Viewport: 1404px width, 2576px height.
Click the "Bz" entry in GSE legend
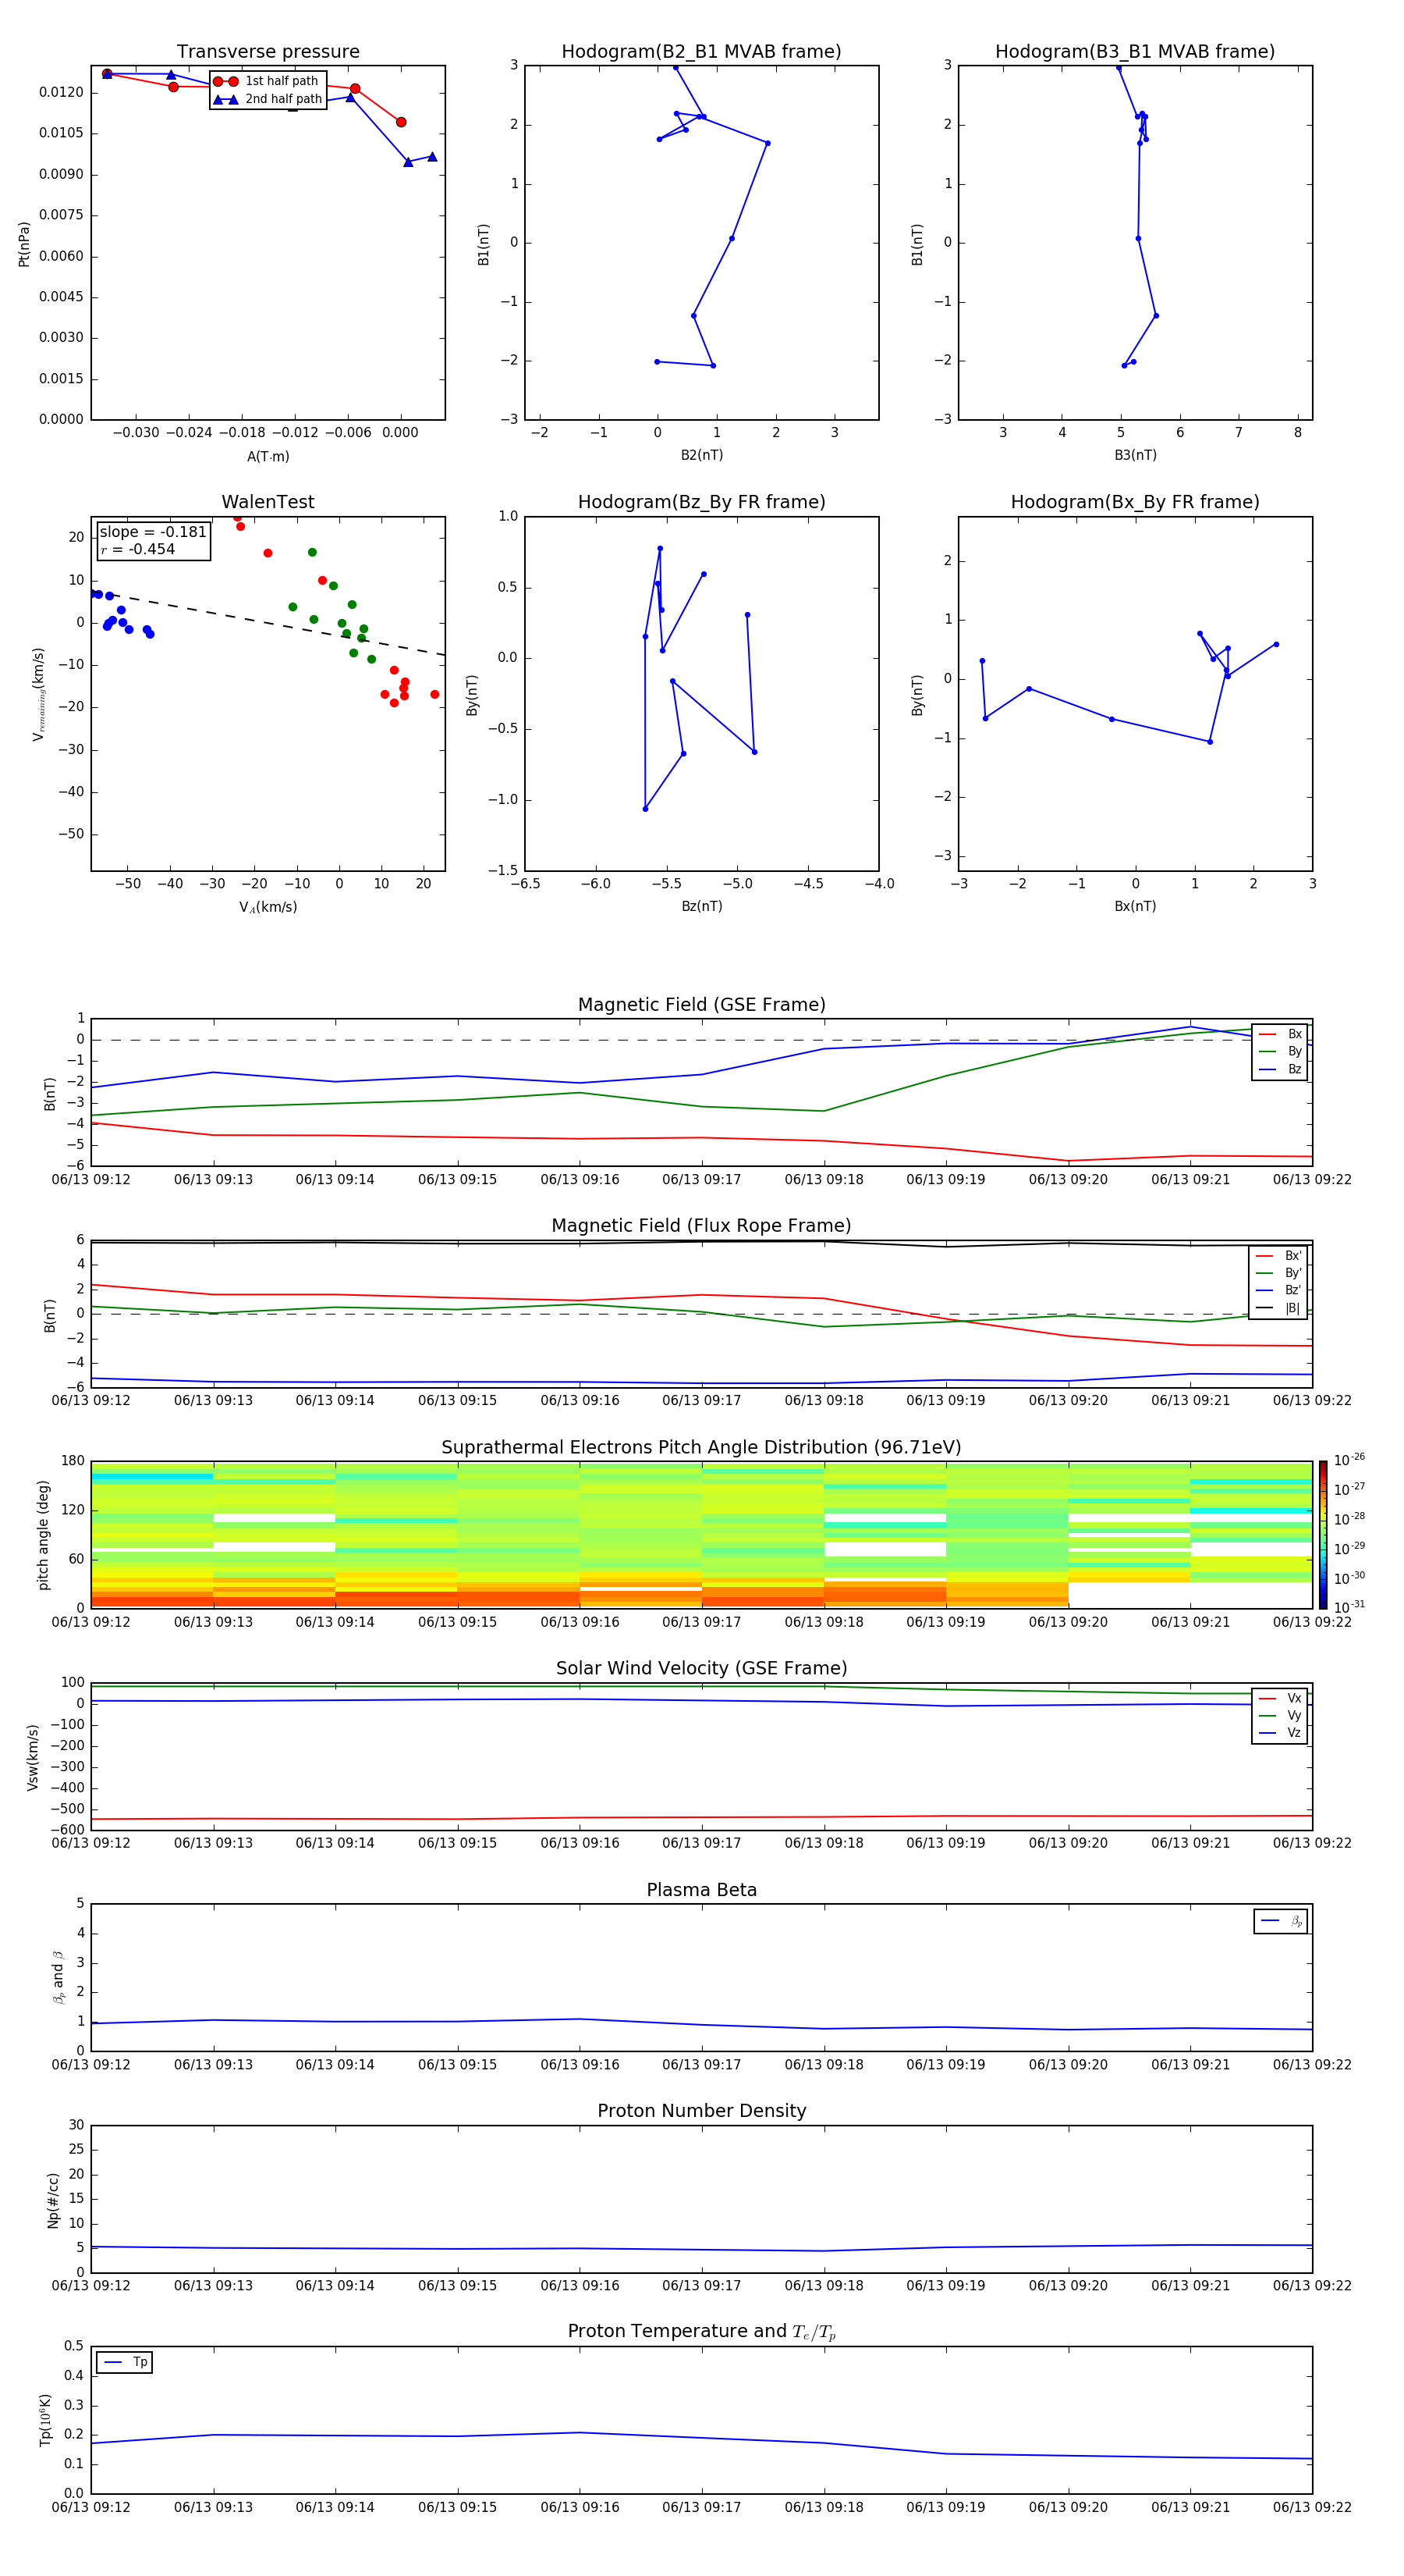point(1280,1069)
